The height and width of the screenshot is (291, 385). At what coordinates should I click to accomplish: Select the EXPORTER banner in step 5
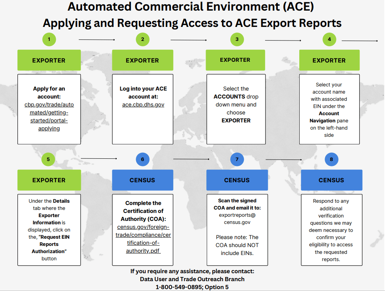pyautogui.click(x=49, y=180)
